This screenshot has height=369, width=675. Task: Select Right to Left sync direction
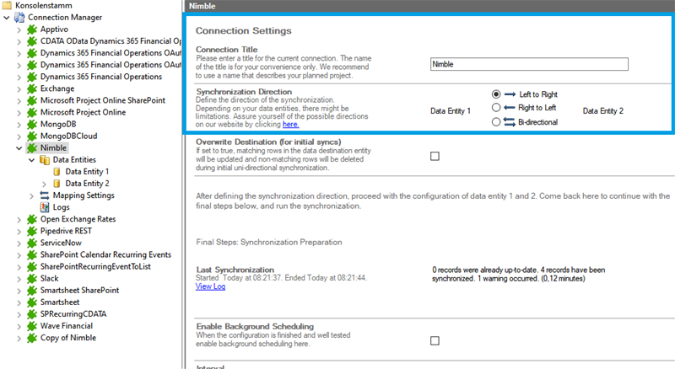tap(496, 108)
